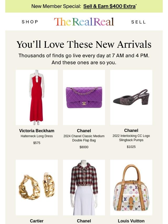Click the $575 dress price
This screenshot has height=224, width=168.
click(x=37, y=143)
